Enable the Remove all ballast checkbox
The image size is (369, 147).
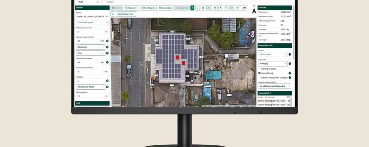tap(259, 69)
